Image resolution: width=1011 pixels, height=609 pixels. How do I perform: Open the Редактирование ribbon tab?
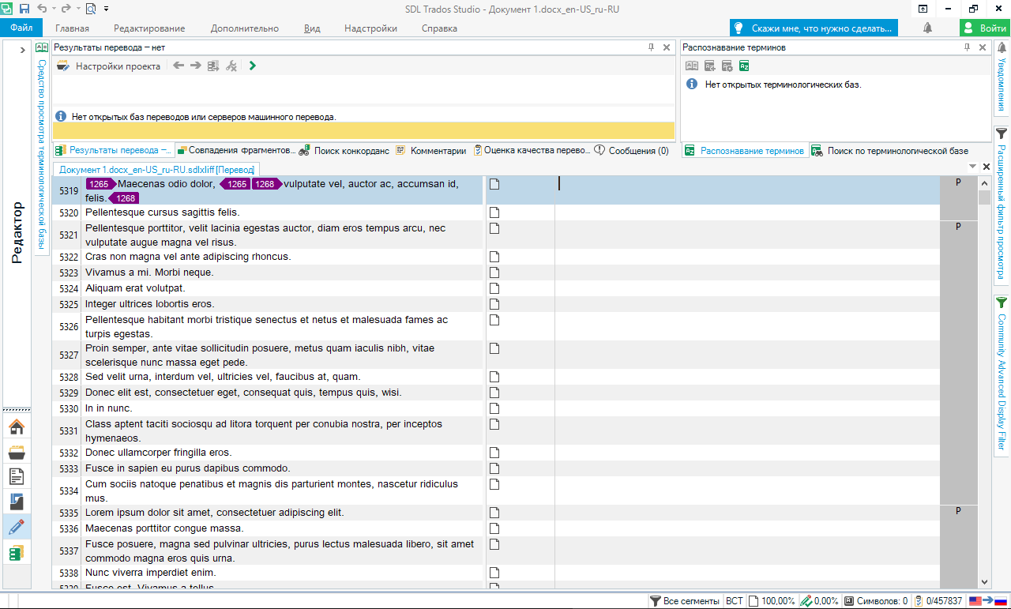[149, 28]
